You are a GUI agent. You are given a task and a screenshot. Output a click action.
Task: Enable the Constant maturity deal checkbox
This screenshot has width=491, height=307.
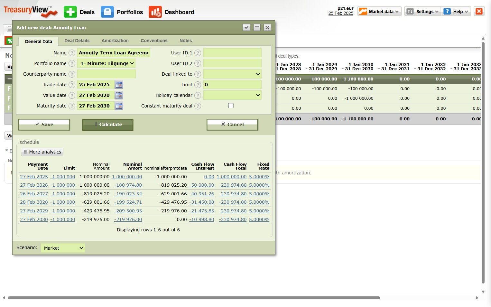231,106
